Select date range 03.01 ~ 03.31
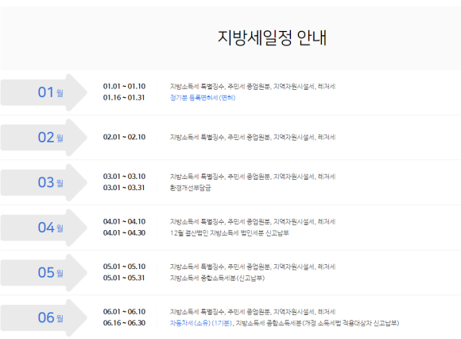The image size is (461, 339). tap(124, 188)
